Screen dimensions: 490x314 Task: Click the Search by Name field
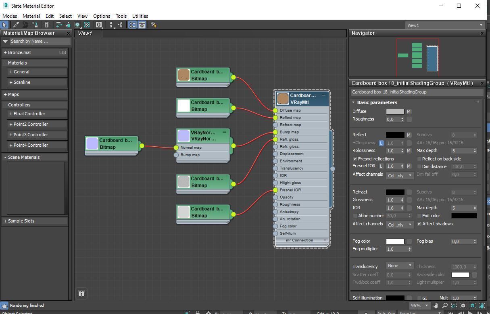[x=40, y=41]
